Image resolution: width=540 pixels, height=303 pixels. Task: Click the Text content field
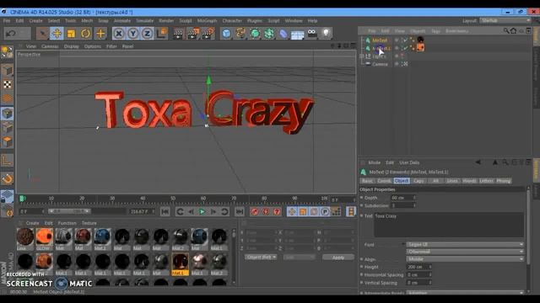(x=449, y=225)
